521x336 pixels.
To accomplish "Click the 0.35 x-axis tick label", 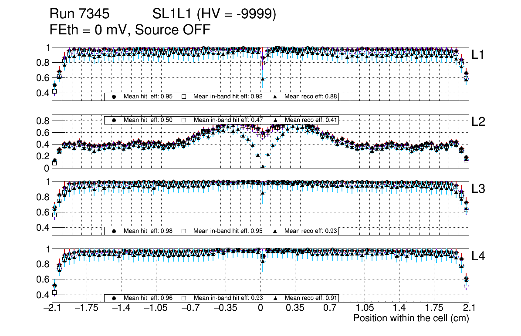I will point(295,309).
